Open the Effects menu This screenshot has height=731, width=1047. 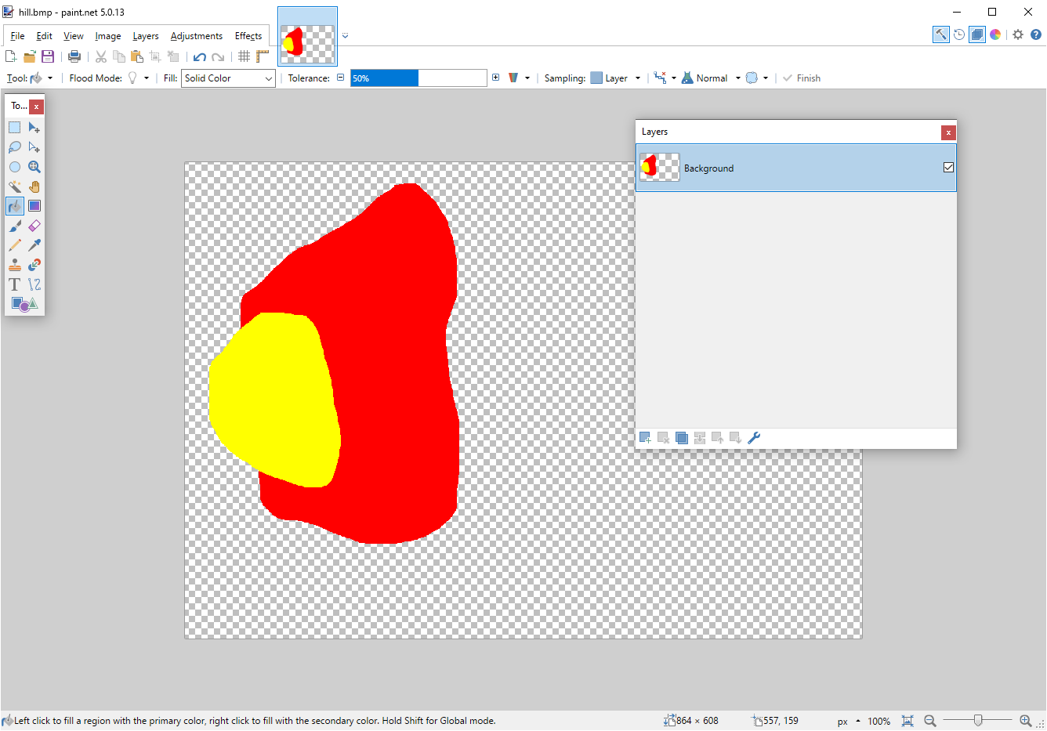[x=248, y=36]
